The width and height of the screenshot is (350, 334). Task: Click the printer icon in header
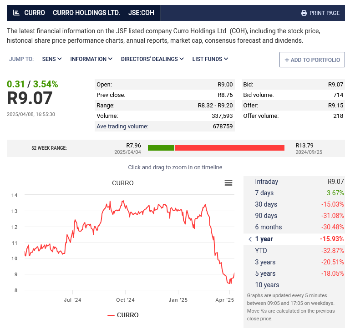(304, 13)
